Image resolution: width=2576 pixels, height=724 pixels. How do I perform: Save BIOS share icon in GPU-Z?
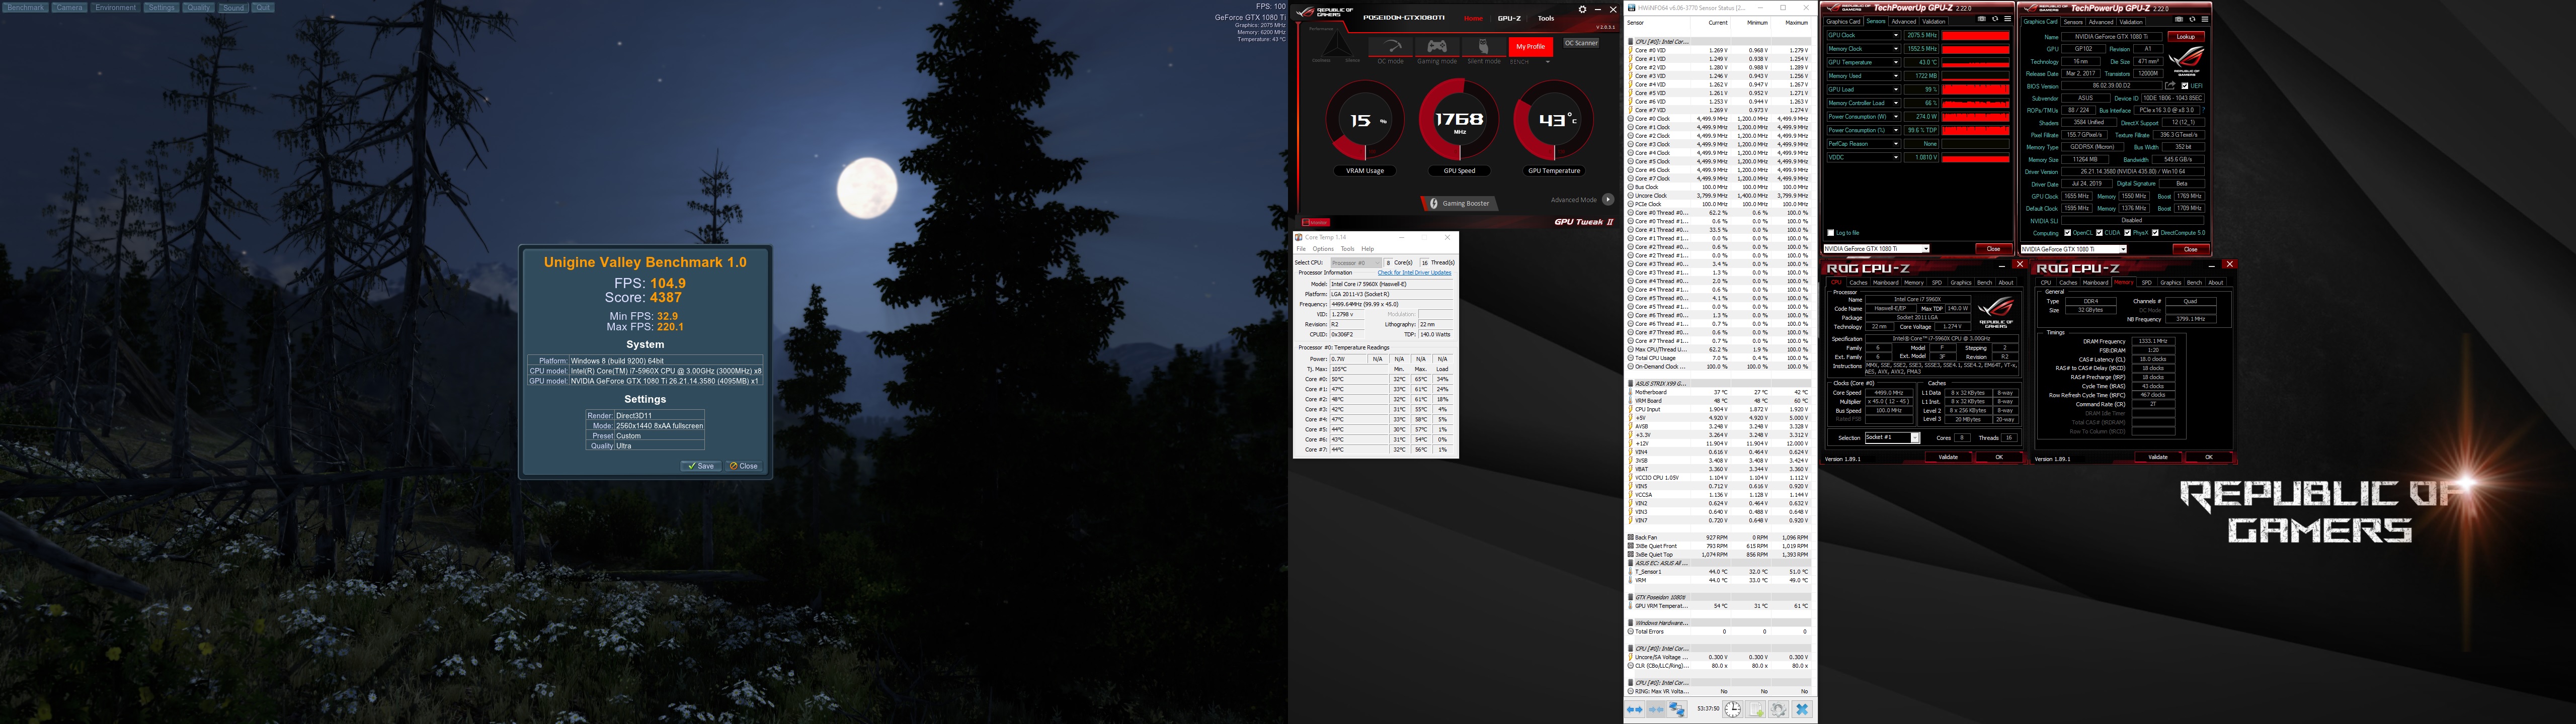2170,86
